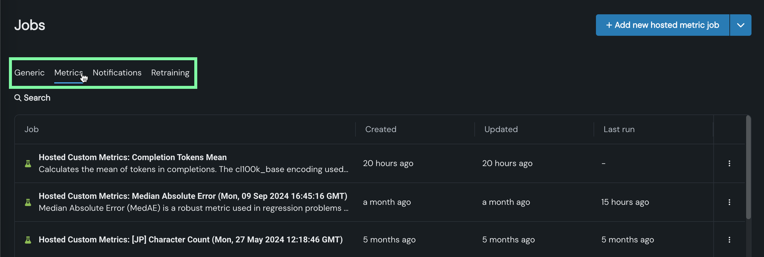This screenshot has height=257, width=764.
Task: Click the jobs table vertical scrollbar
Action: point(748,167)
